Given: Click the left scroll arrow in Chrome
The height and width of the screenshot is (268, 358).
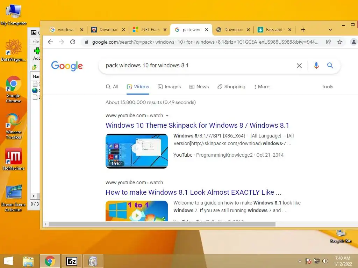Looking at the screenshot, I should tap(46, 224).
